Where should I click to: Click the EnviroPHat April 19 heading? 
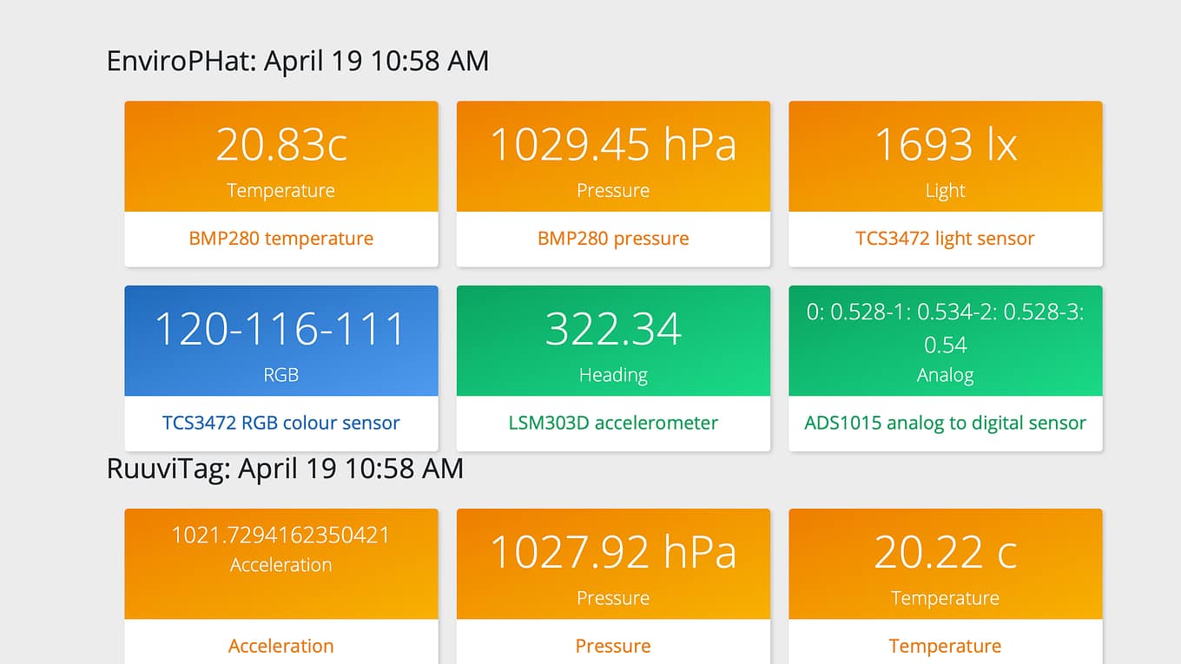297,62
